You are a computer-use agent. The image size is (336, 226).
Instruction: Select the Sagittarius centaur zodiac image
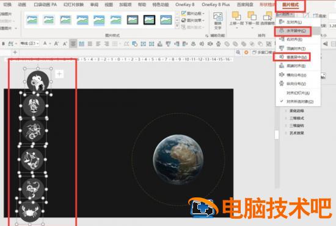33,130
